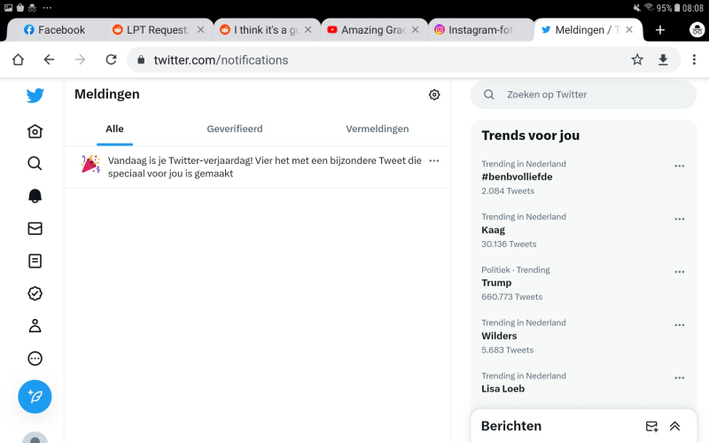Viewport: 709px width, 443px height.
Task: Open the #benbvolliefde trending topic
Action: coord(517,176)
